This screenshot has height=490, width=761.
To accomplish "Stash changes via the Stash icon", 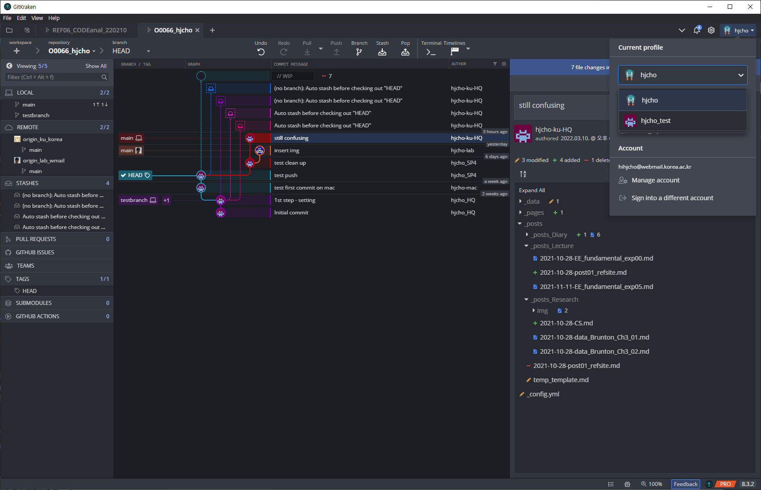I will click(x=382, y=51).
